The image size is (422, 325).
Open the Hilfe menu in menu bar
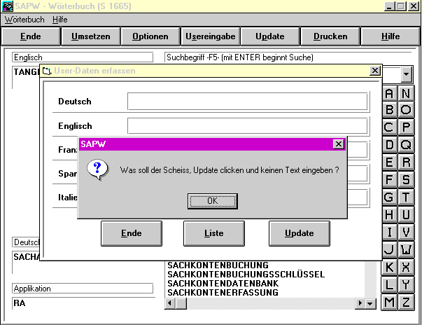tap(59, 20)
